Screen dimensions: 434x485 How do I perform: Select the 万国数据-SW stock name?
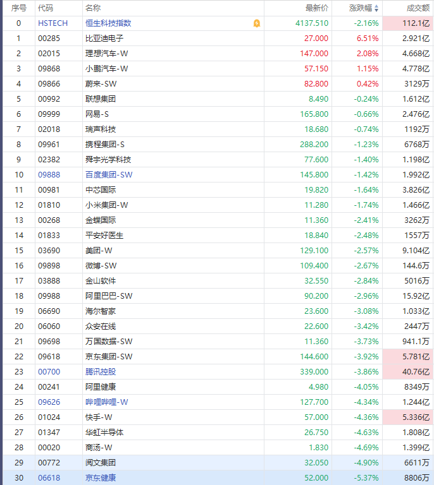point(109,342)
